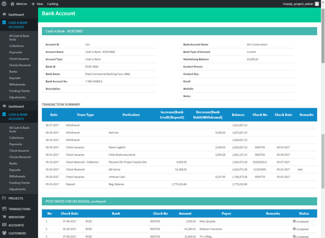The image size is (325, 238).
Task: Click the Uncleared status text for Malayan Insurance
Action: (302, 229)
